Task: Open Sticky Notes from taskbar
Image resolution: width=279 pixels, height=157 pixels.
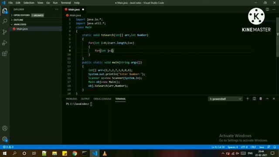Action: [65, 153]
